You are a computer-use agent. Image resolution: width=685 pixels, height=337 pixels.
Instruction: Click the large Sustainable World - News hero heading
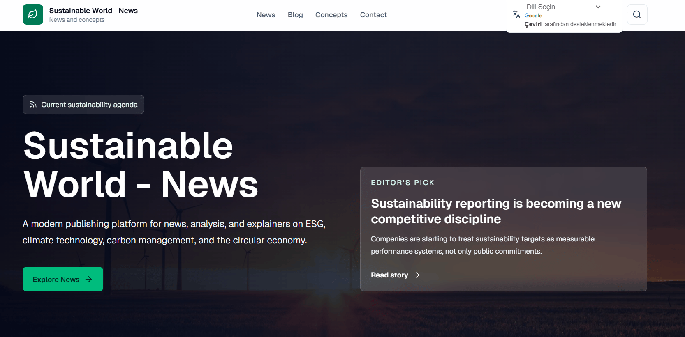[x=141, y=165]
